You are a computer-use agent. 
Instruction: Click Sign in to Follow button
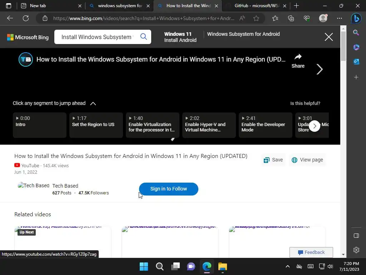[x=169, y=189]
